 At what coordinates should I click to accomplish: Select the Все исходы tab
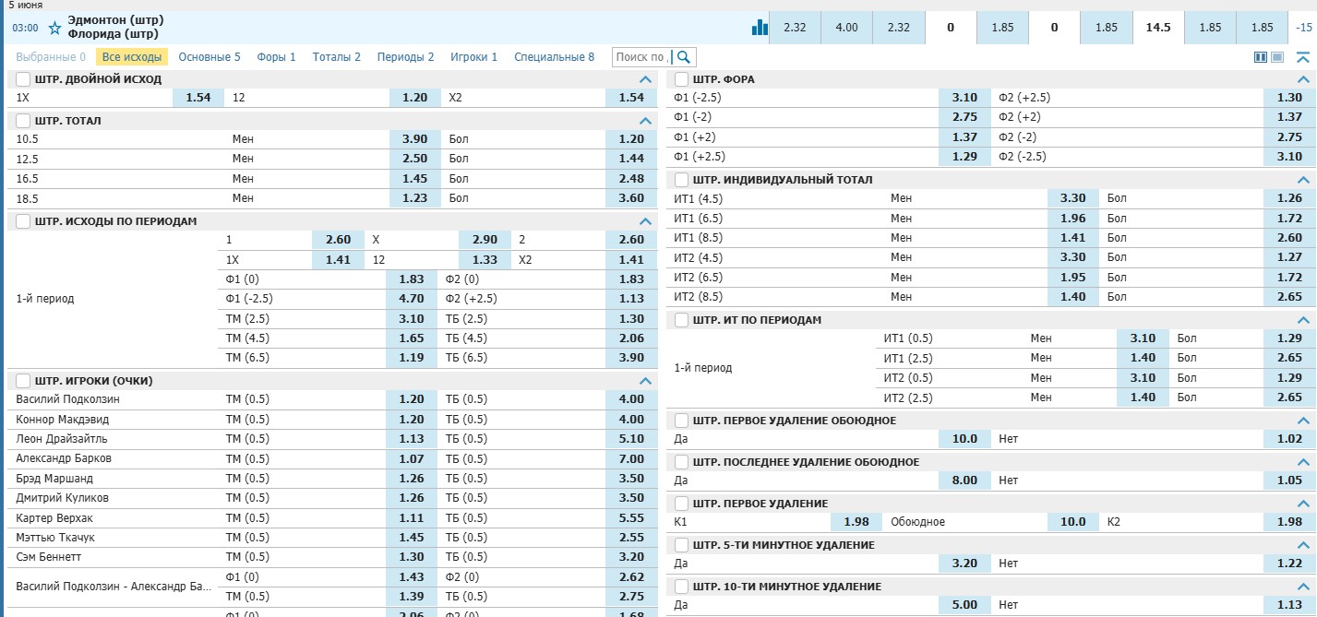132,57
